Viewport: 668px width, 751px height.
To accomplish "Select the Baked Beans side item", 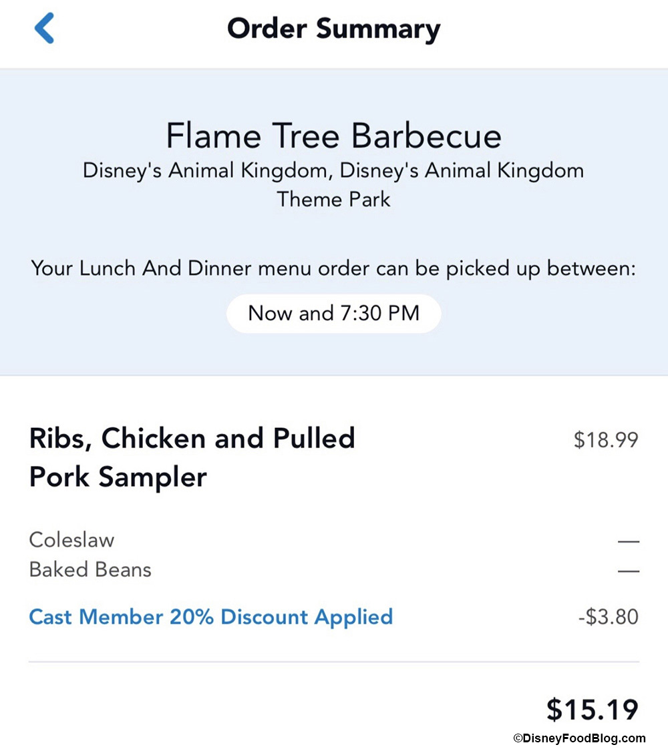I will coord(90,569).
